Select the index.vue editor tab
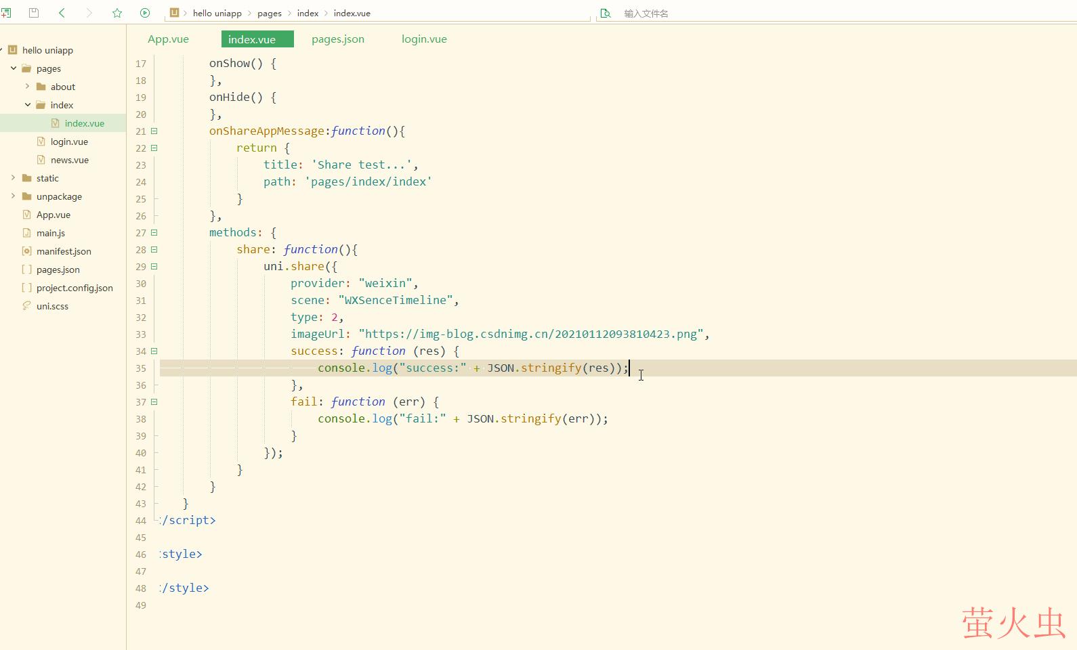 click(257, 39)
